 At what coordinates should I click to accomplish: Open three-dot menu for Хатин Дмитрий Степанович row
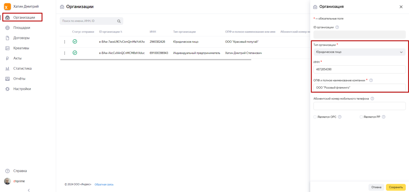coord(64,53)
